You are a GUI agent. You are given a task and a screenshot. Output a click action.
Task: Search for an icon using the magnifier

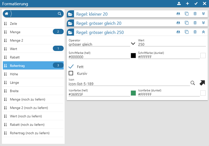tap(193, 83)
